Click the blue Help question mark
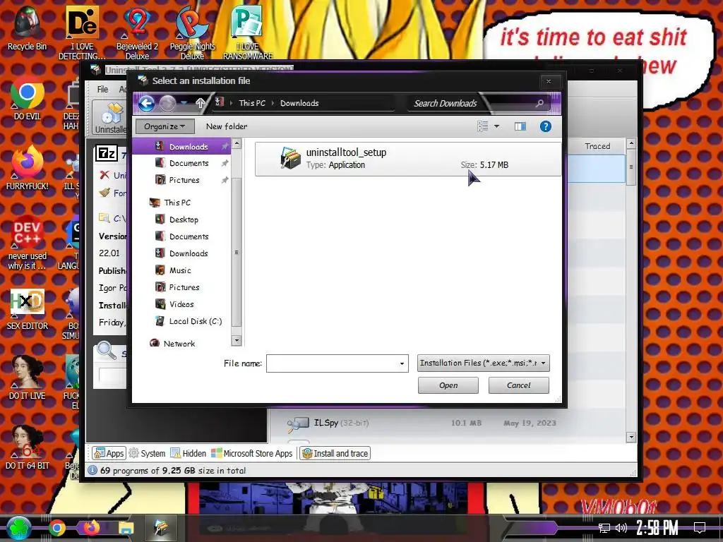The image size is (723, 542). [x=546, y=126]
